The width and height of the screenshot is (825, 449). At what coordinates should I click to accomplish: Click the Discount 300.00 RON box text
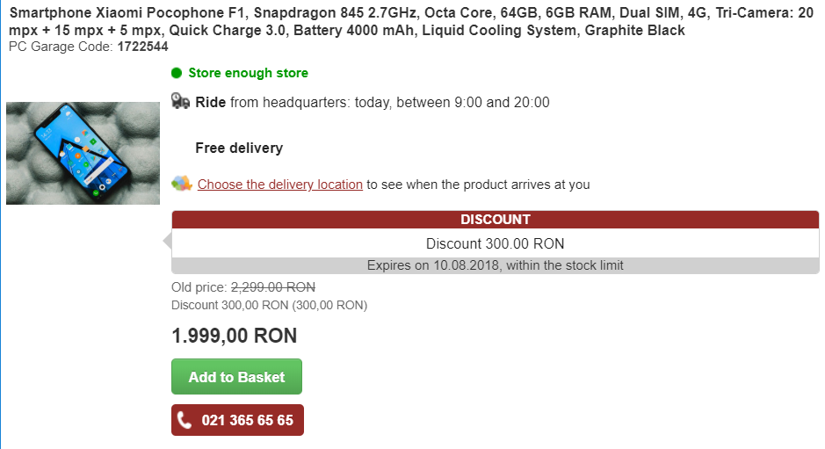(x=495, y=243)
